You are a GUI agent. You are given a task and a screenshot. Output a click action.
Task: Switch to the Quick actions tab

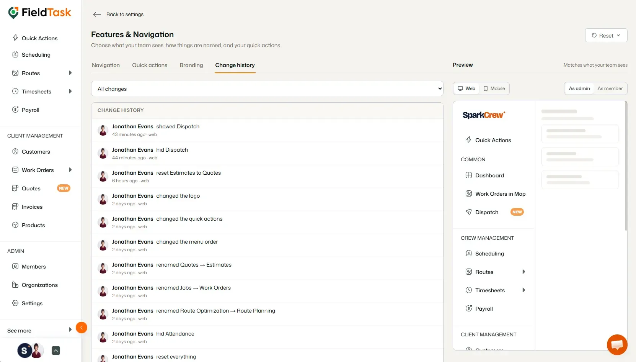tap(150, 65)
